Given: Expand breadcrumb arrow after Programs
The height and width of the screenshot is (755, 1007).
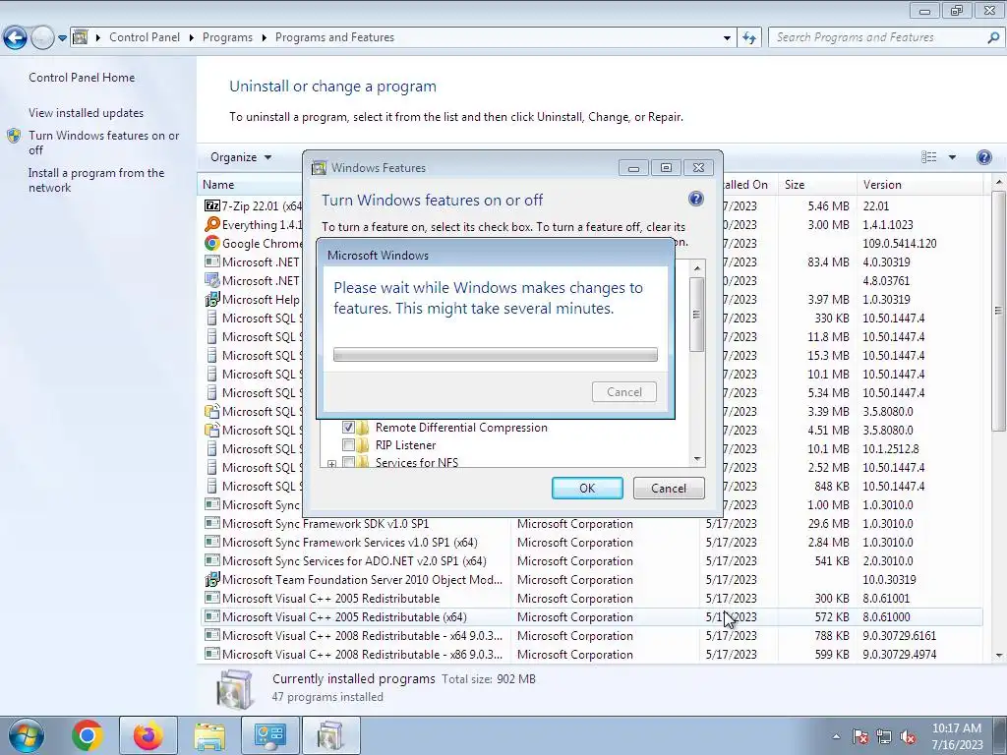Looking at the screenshot, I should (x=264, y=38).
